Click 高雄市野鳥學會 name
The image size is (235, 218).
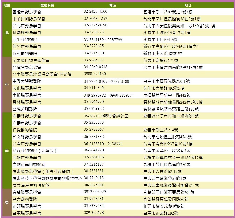[x=27, y=158]
